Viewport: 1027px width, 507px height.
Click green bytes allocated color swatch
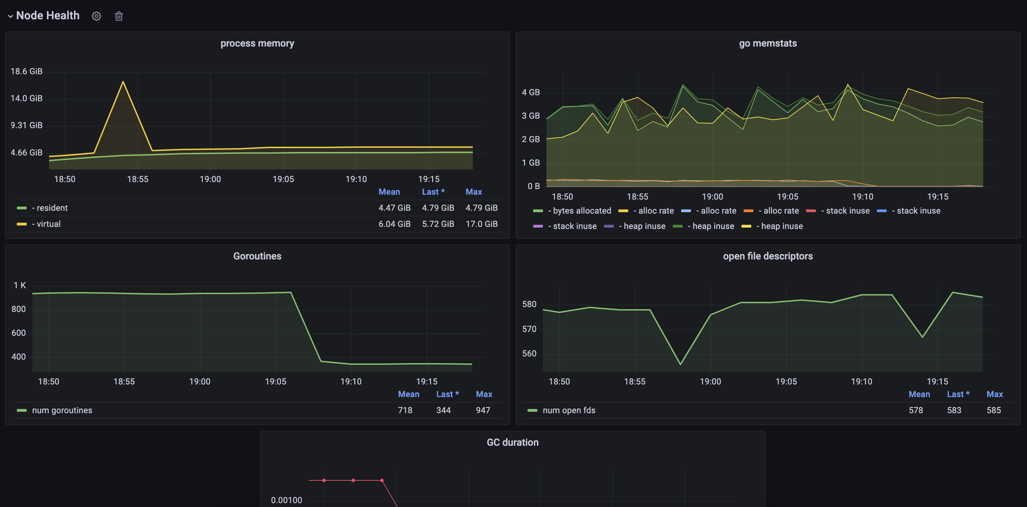[x=538, y=211]
